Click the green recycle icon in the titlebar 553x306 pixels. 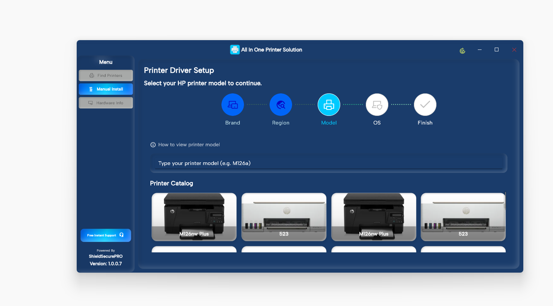(462, 50)
